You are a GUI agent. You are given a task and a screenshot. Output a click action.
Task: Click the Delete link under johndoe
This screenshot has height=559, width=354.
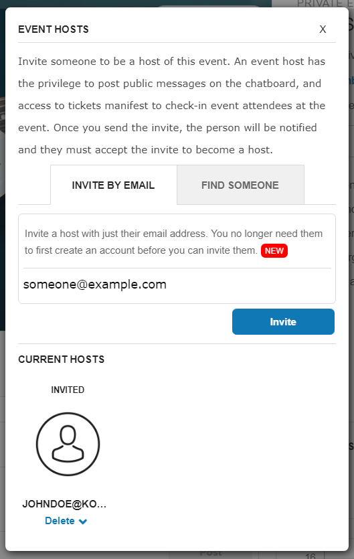click(x=60, y=521)
